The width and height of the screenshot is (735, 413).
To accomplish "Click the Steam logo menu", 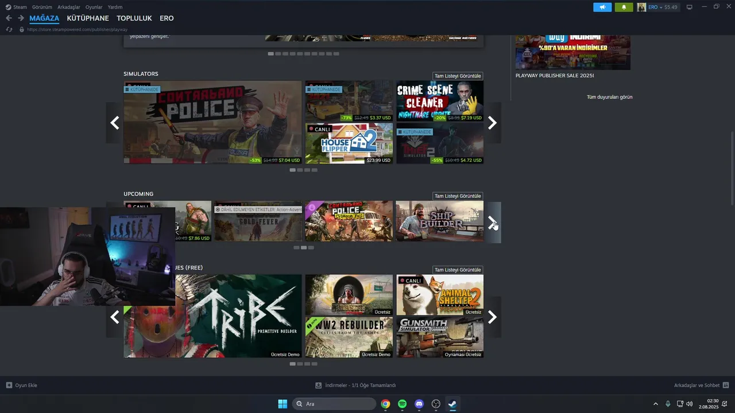I will click(x=8, y=7).
